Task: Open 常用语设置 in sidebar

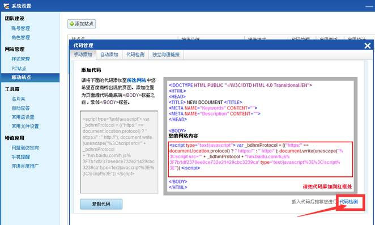Action: (x=23, y=117)
